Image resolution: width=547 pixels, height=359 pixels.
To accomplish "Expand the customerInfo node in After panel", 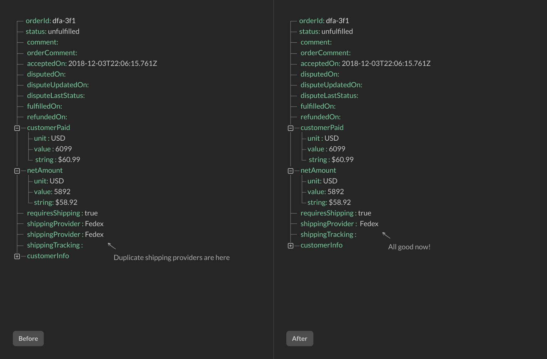I will (290, 245).
